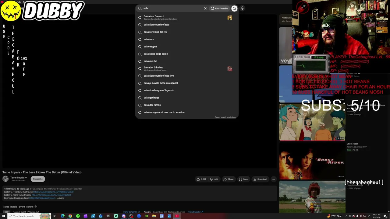Choose the 'salvador ramos' suggestion
The height and width of the screenshot is (219, 390).
tap(187, 105)
